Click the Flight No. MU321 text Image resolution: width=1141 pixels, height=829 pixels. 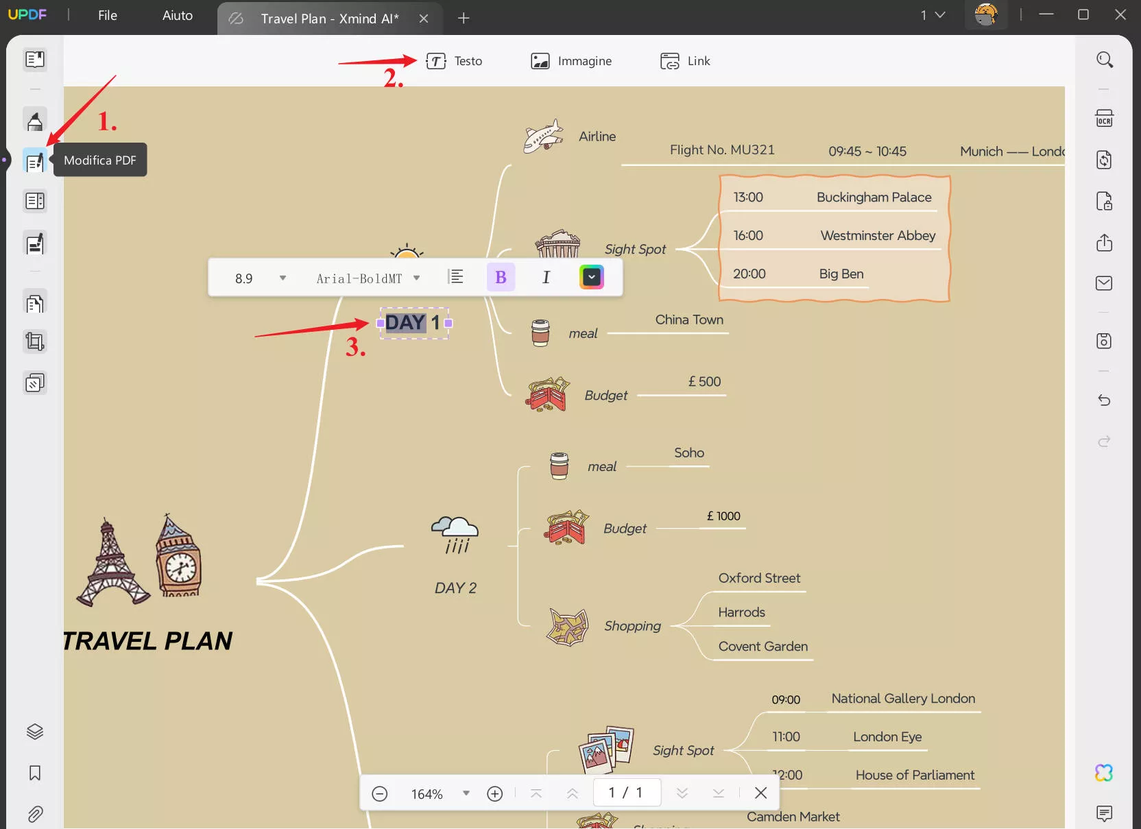(x=722, y=150)
